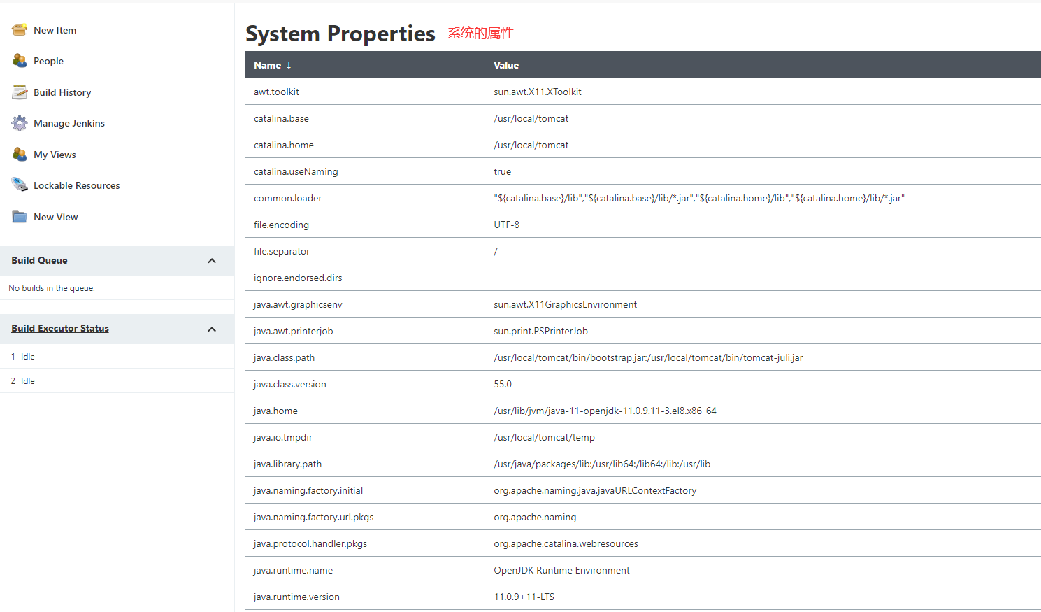Select the file.separator property name

(282, 251)
